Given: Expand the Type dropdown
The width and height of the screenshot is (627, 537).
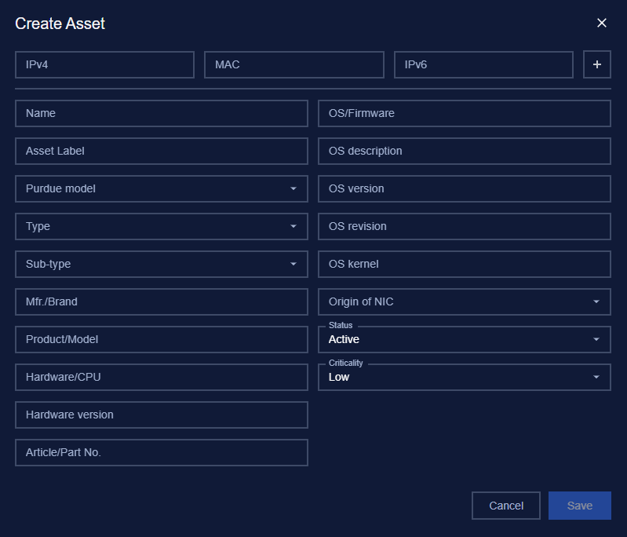Looking at the screenshot, I should pyautogui.click(x=162, y=226).
